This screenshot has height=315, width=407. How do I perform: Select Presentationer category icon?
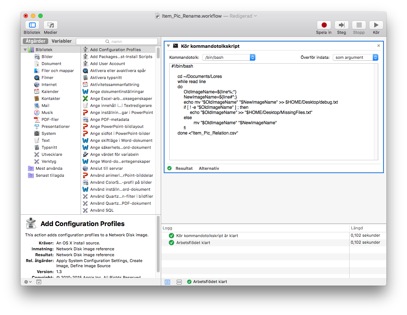[37, 126]
